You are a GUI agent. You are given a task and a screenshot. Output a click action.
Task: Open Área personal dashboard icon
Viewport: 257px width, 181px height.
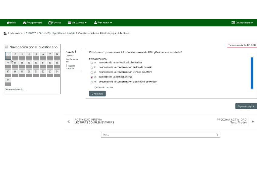coord(24,23)
